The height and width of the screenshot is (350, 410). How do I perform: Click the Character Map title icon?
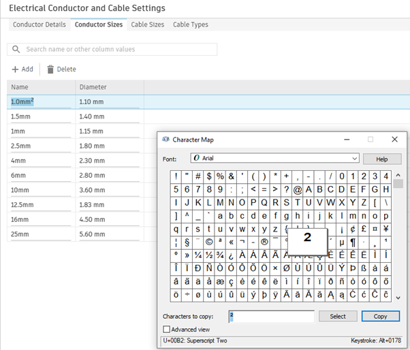click(x=165, y=140)
